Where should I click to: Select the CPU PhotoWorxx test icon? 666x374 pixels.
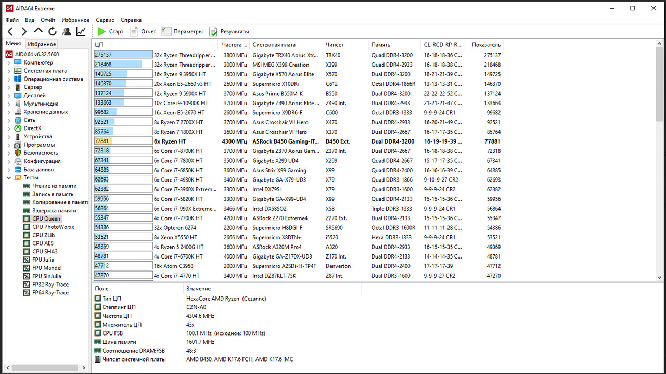[x=27, y=227]
